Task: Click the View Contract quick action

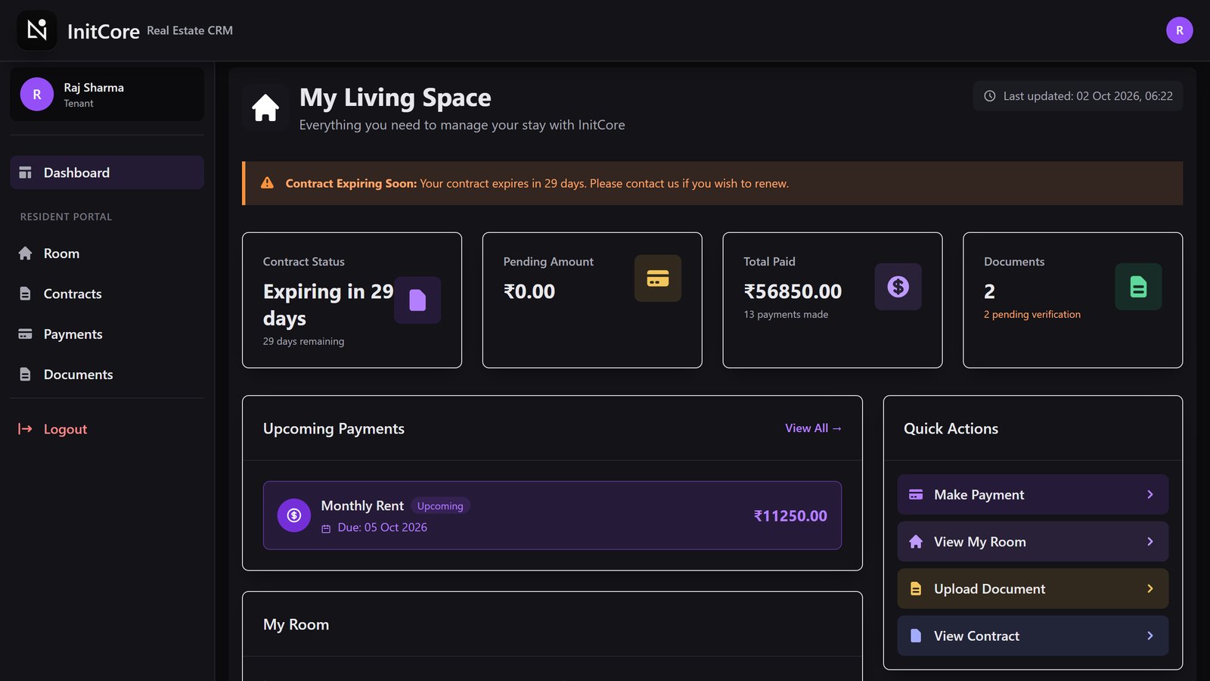Action: pyautogui.click(x=1033, y=636)
